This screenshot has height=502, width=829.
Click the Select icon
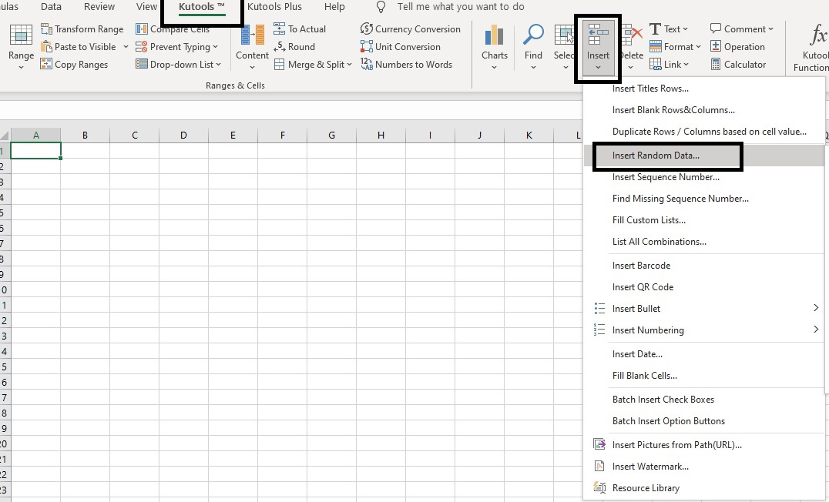(x=564, y=35)
